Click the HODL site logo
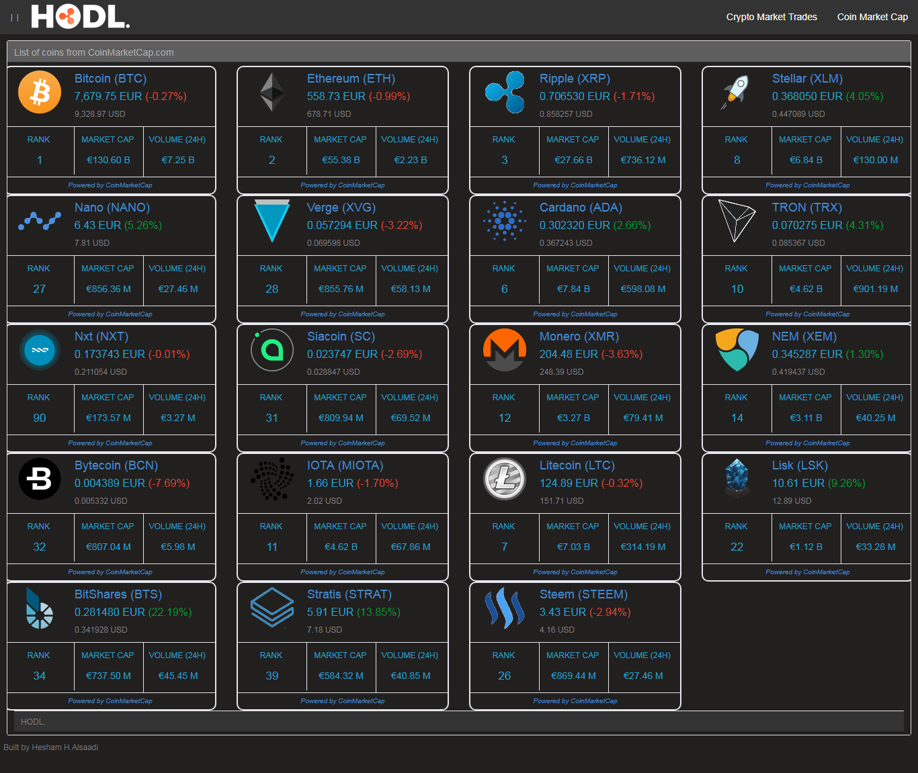The image size is (918, 773). [x=80, y=17]
